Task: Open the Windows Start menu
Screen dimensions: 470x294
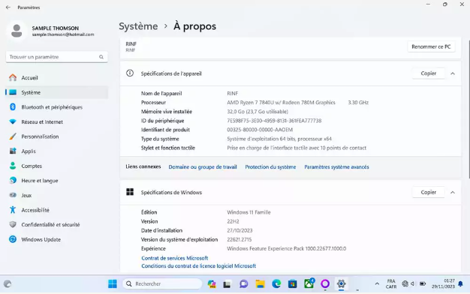Action: pyautogui.click(x=113, y=283)
